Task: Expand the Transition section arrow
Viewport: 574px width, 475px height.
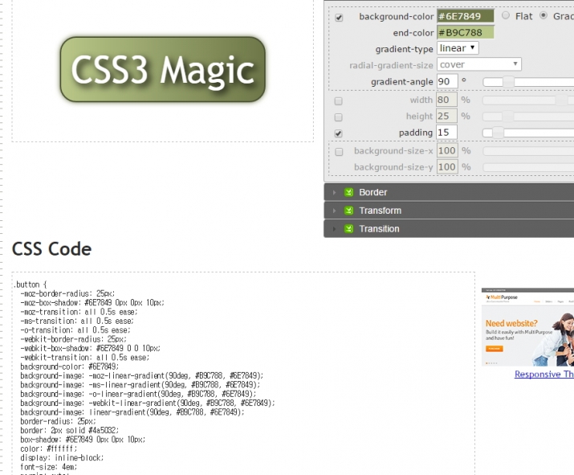Action: pyautogui.click(x=334, y=229)
